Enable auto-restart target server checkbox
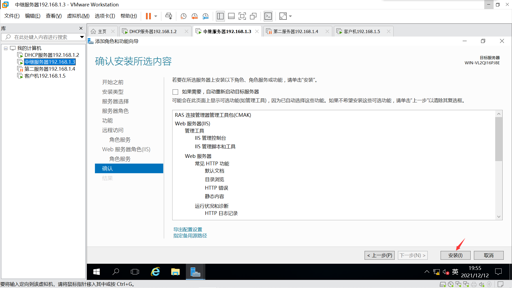512x288 pixels. point(175,92)
